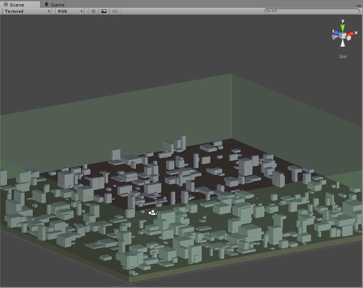Toggle scene lighting sun icon
363x288 pixels.
click(x=93, y=11)
